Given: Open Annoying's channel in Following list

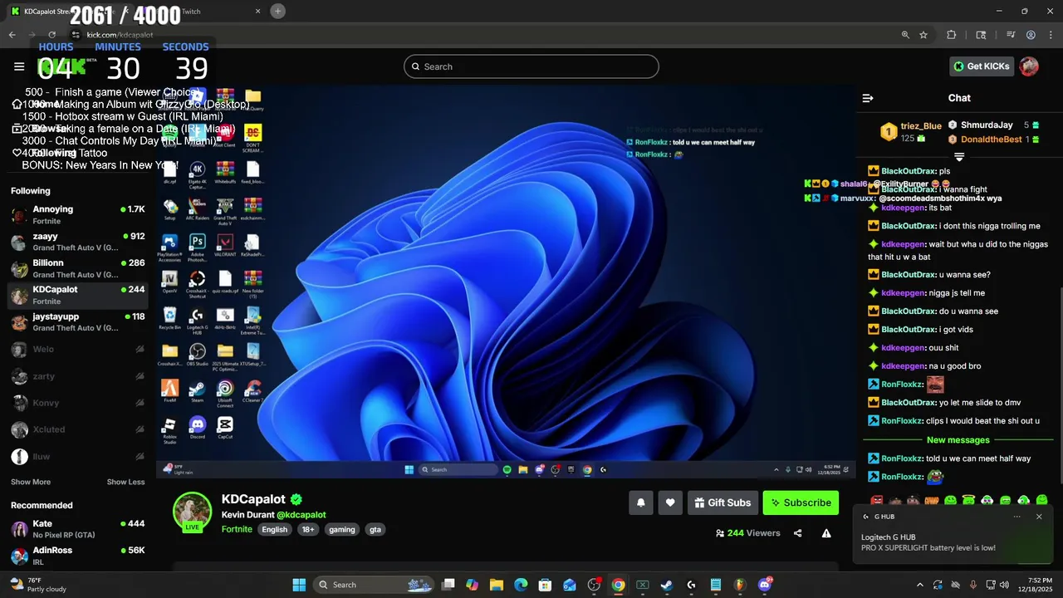Looking at the screenshot, I should point(78,215).
